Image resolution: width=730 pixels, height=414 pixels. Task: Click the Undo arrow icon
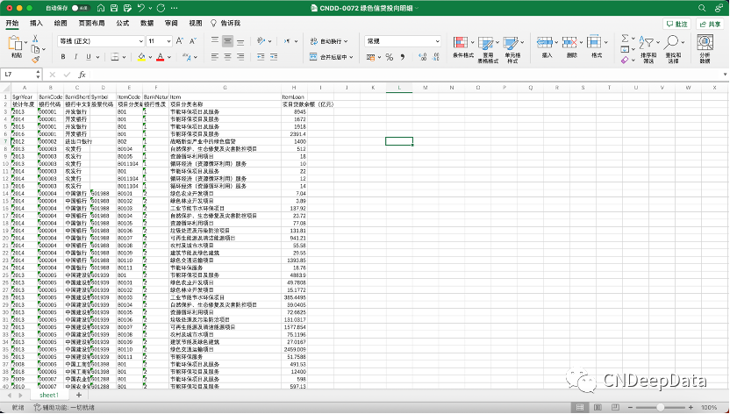coord(141,8)
